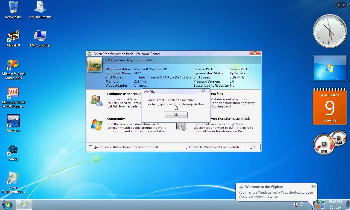Click the bonsai user account picture
The width and height of the screenshot is (350, 210).
[95, 65]
